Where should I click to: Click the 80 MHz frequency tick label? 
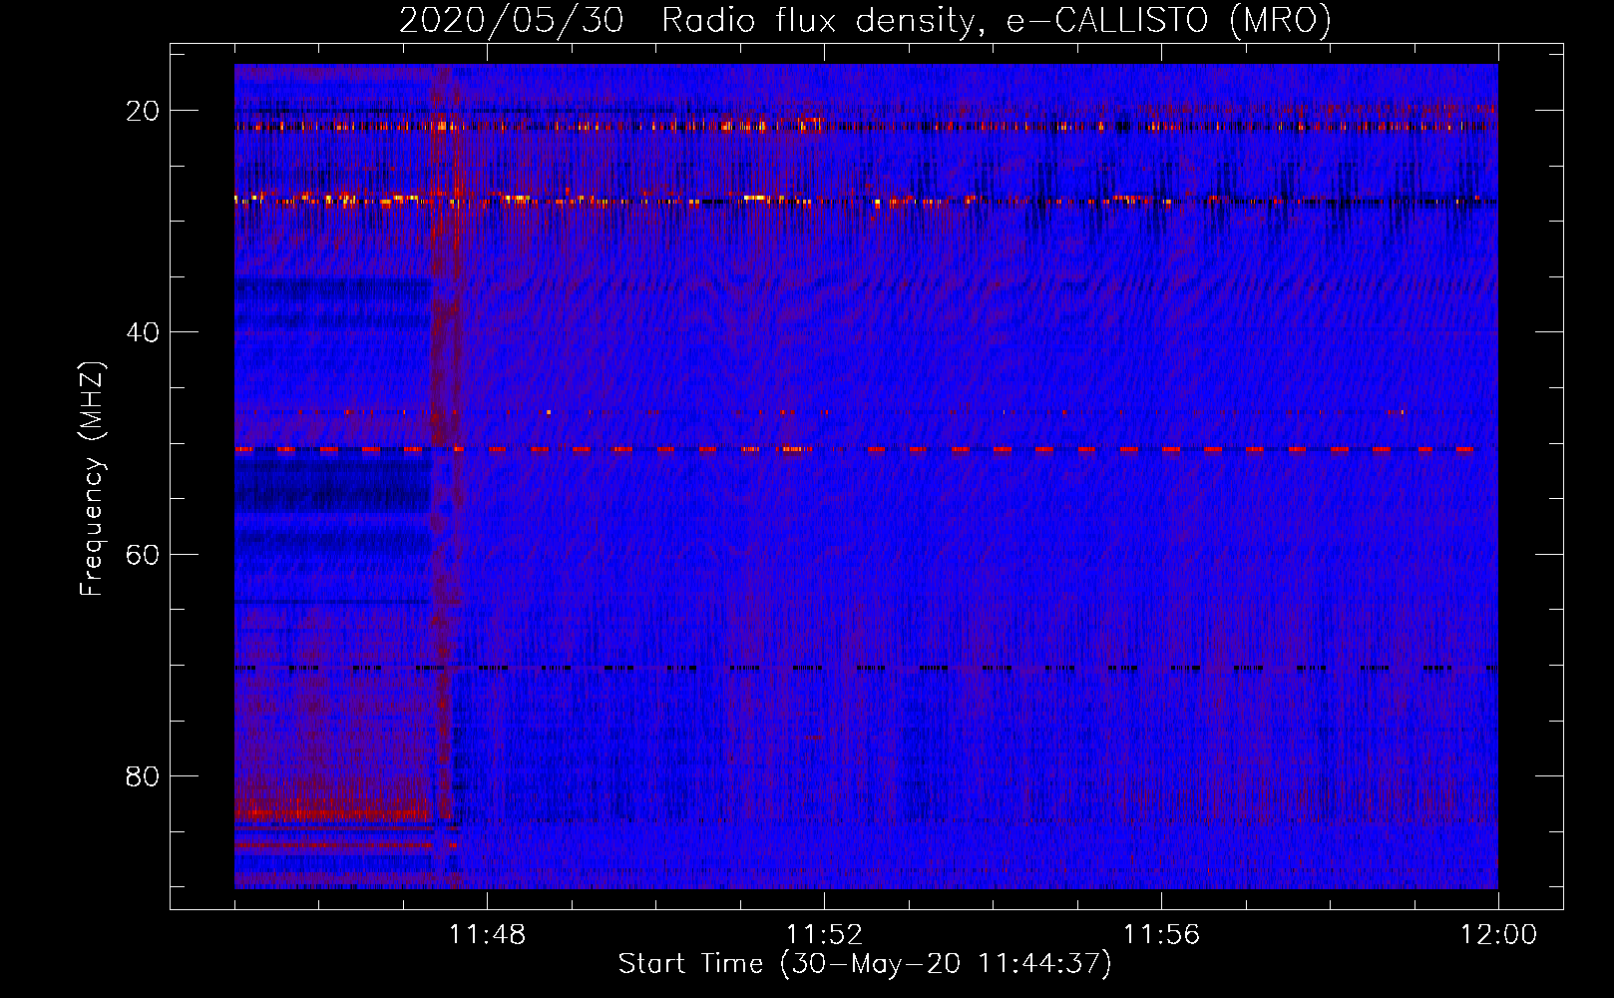pyautogui.click(x=143, y=776)
